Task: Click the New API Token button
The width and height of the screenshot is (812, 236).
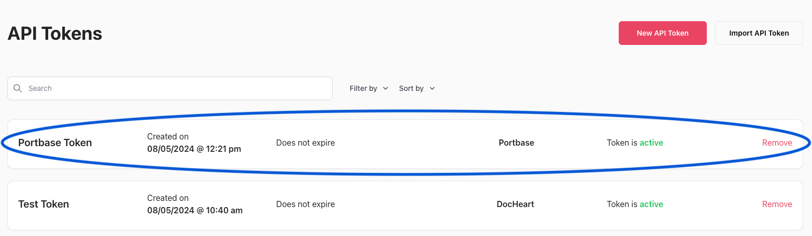Action: tap(662, 33)
